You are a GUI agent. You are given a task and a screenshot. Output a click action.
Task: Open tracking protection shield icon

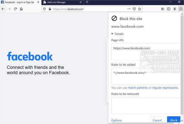tap(44, 9)
